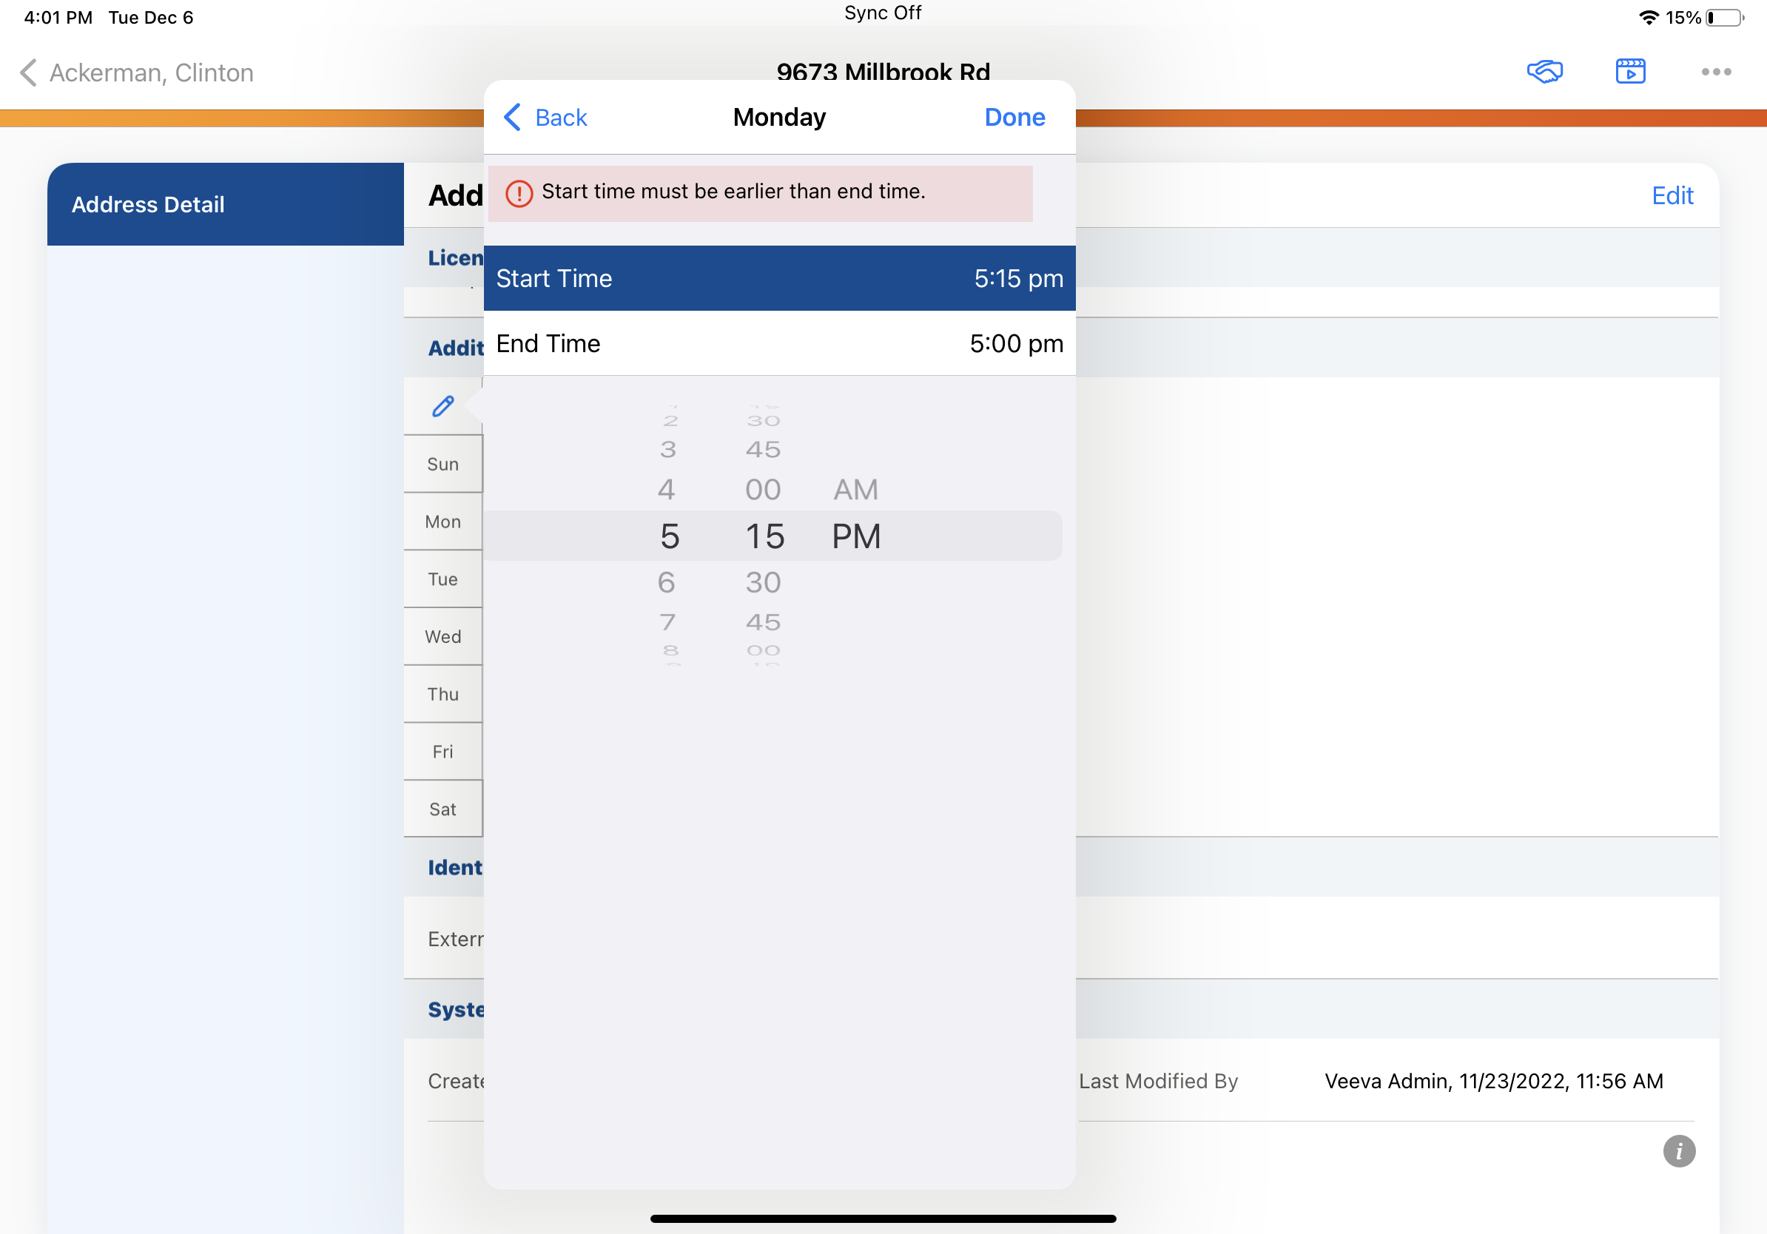This screenshot has height=1234, width=1767.
Task: Go Back from the Monday popover
Action: point(545,117)
